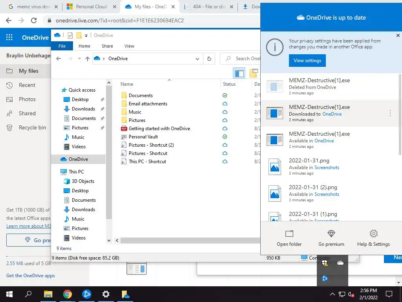This screenshot has width=402, height=302.
Task: Open Settings gear from the taskbar
Action: [x=106, y=294]
